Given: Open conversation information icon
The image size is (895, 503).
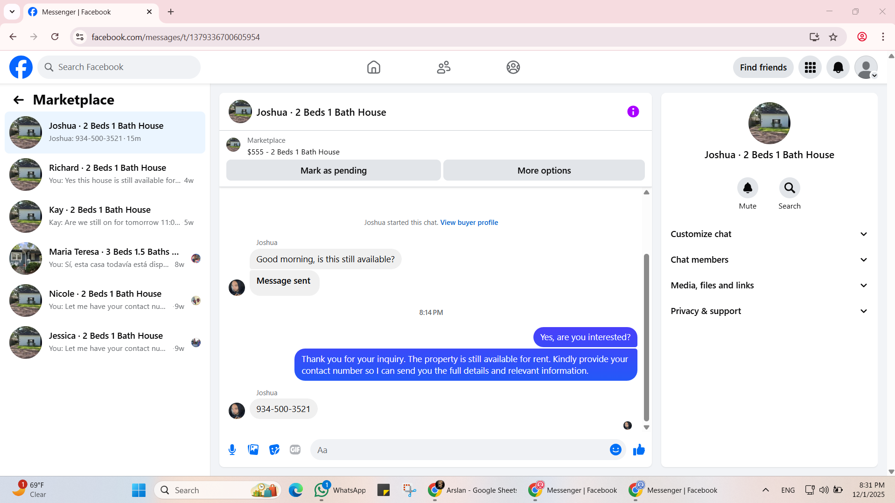Looking at the screenshot, I should 633,112.
